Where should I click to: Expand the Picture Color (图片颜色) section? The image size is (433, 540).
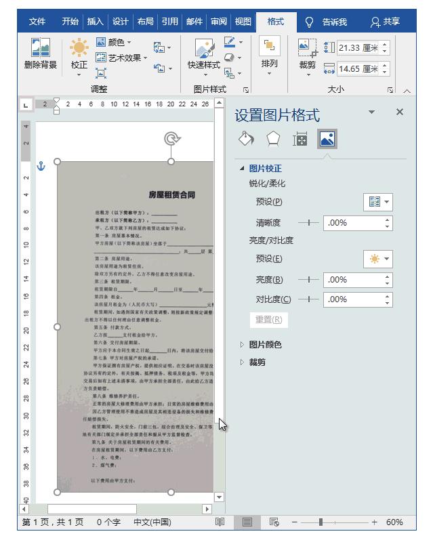[242, 344]
